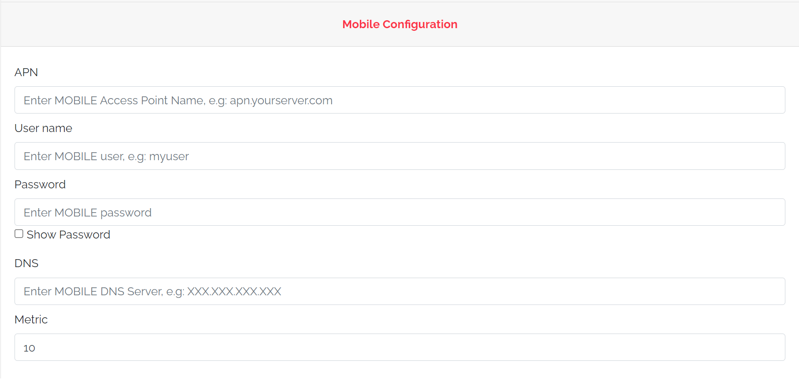This screenshot has width=799, height=389.
Task: Click the Show Password text label
Action: (68, 234)
